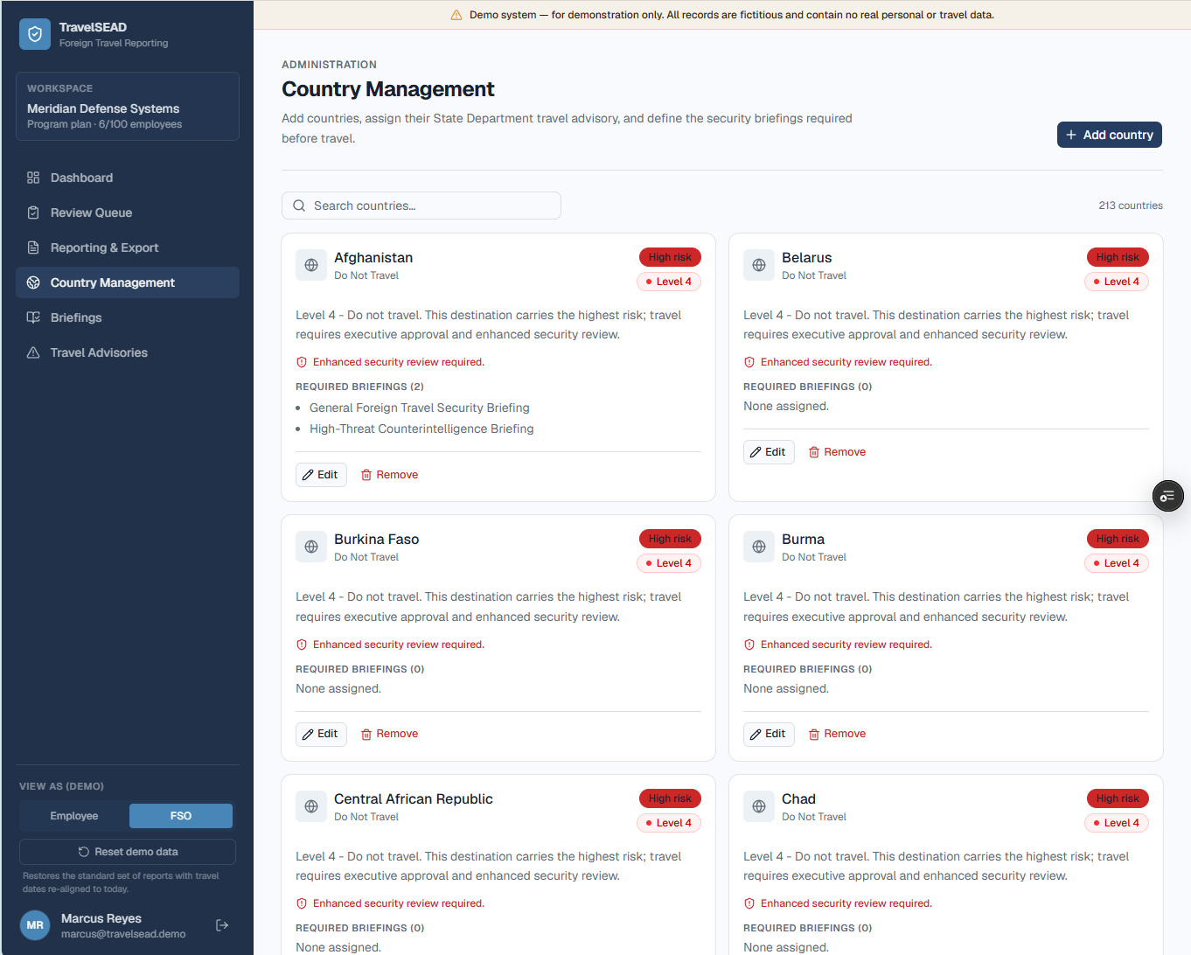Switch view to FSO
Screen dimensions: 1191x955
[181, 816]
